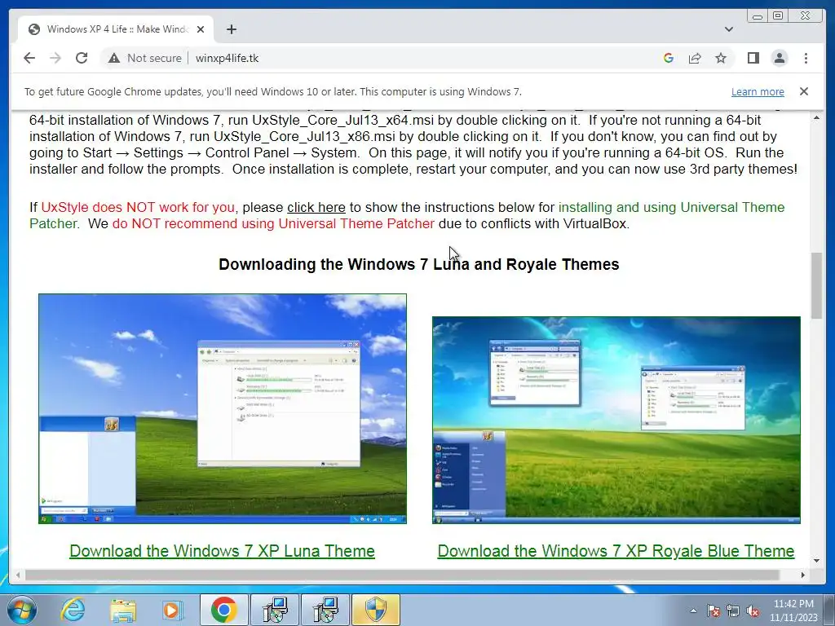Open the second installer taskbar item
The width and height of the screenshot is (835, 626).
[326, 610]
